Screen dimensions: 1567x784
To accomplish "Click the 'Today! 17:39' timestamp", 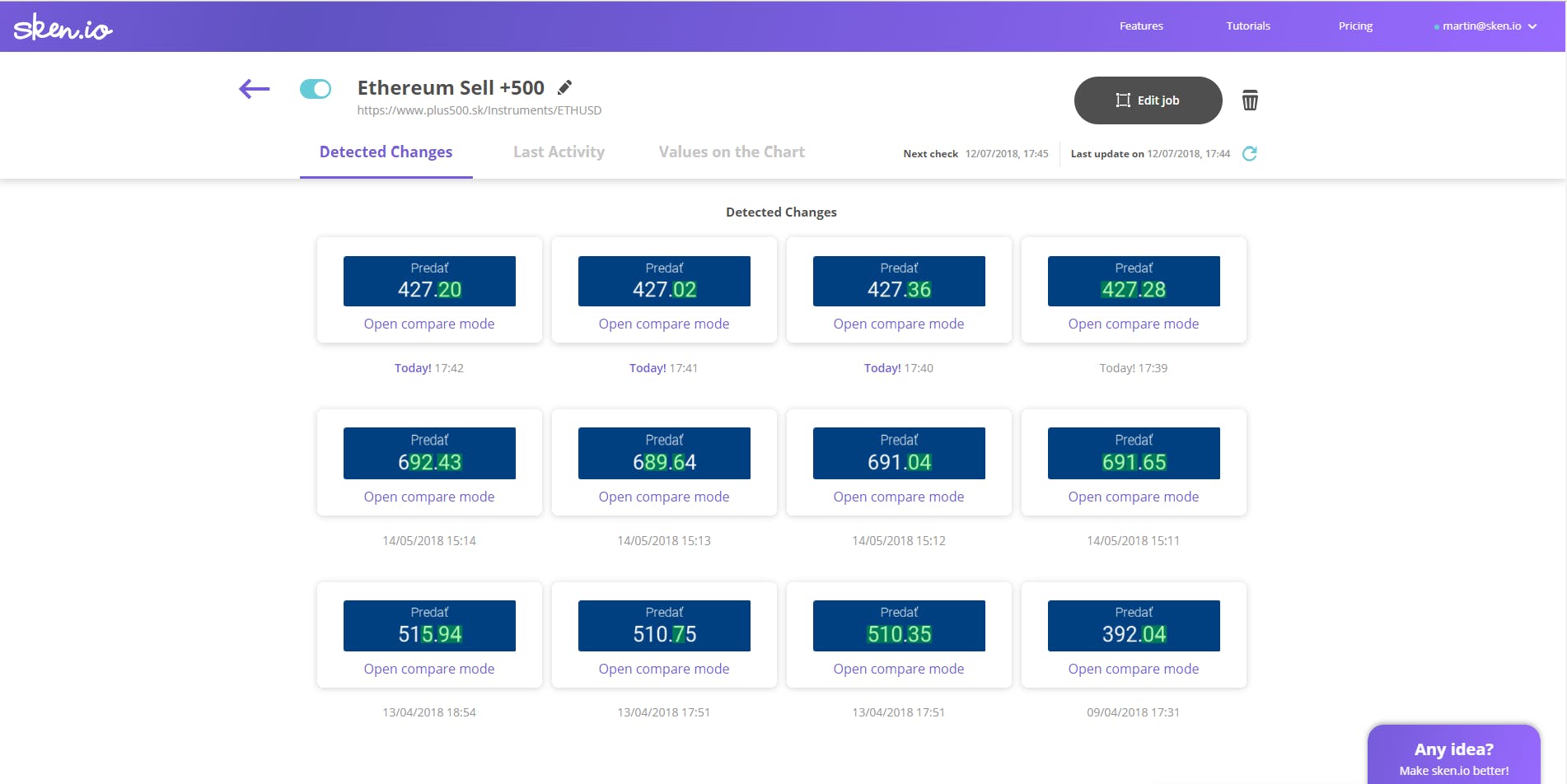I will (x=1134, y=368).
